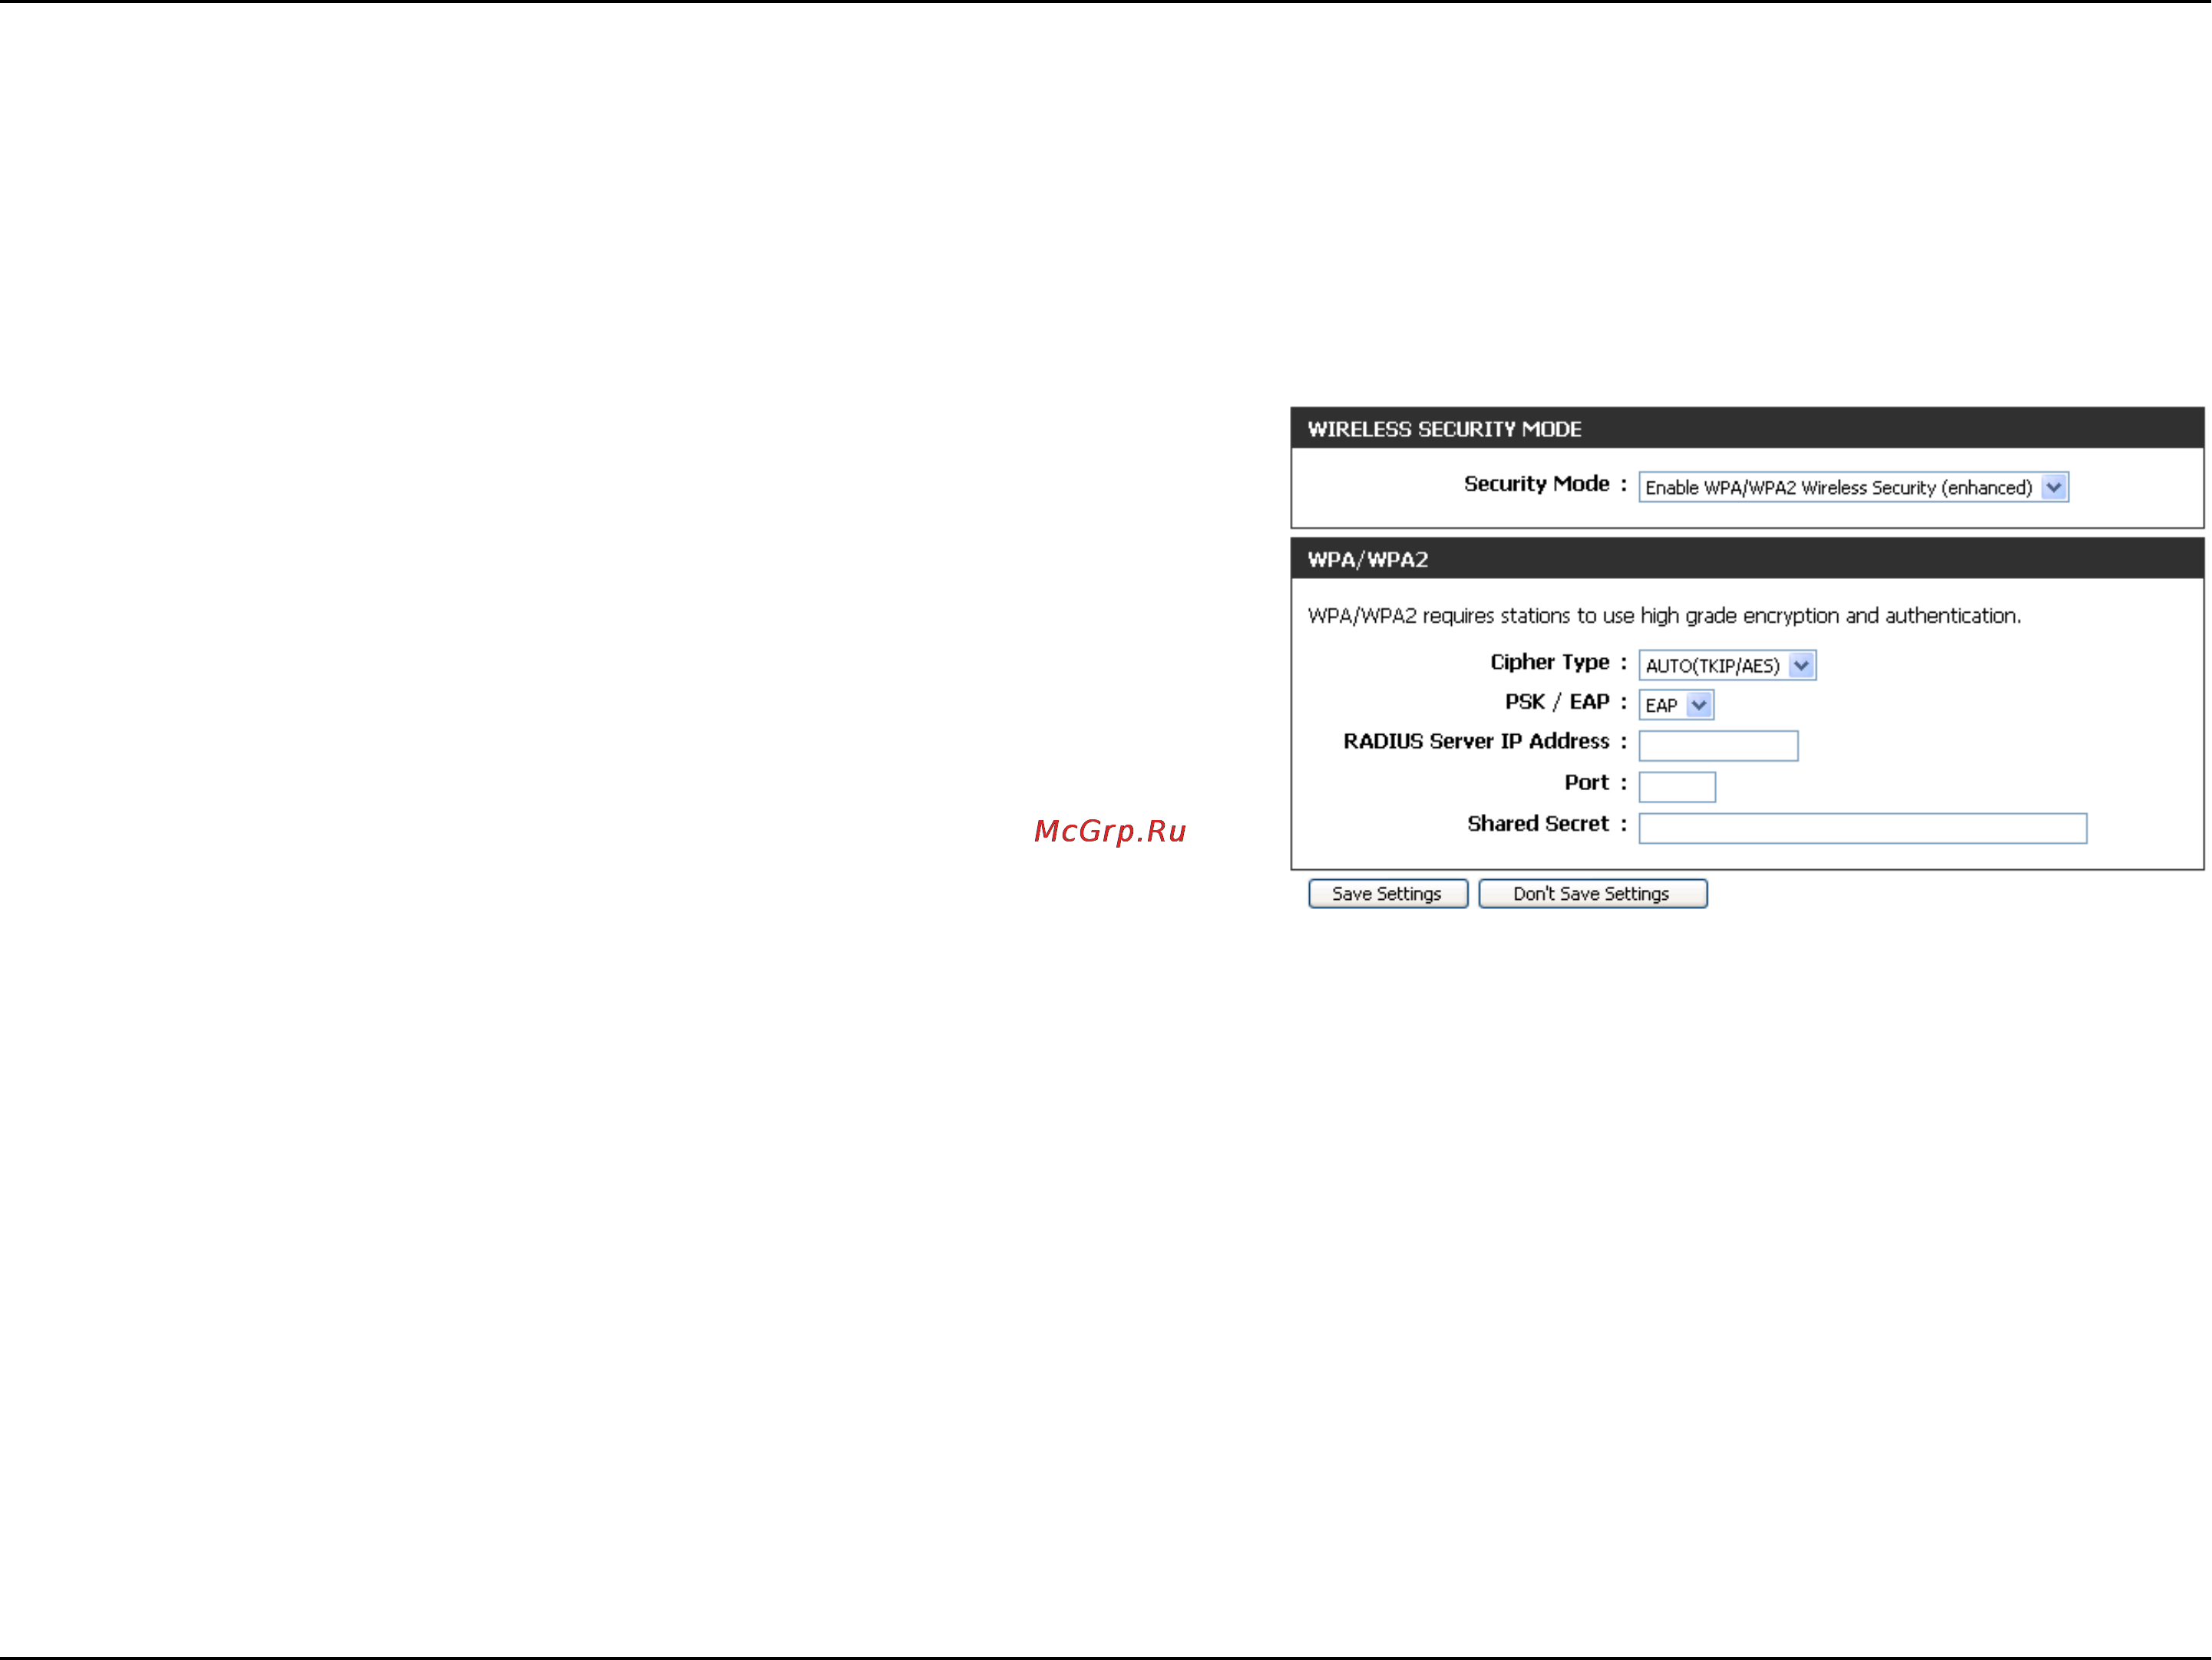Click the WPA/WPA2 requires stations description text
This screenshot has height=1660, width=2212.
click(1664, 615)
